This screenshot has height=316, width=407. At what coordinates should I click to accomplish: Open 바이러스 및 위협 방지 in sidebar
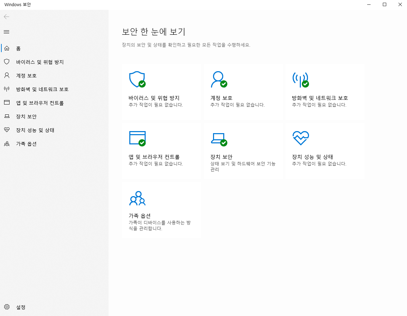click(40, 62)
